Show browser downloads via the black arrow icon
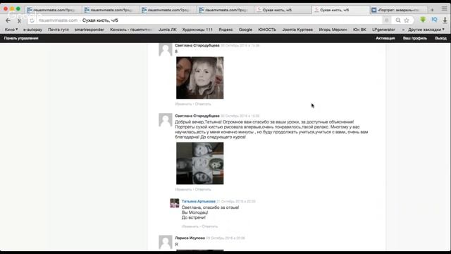 tap(445, 20)
